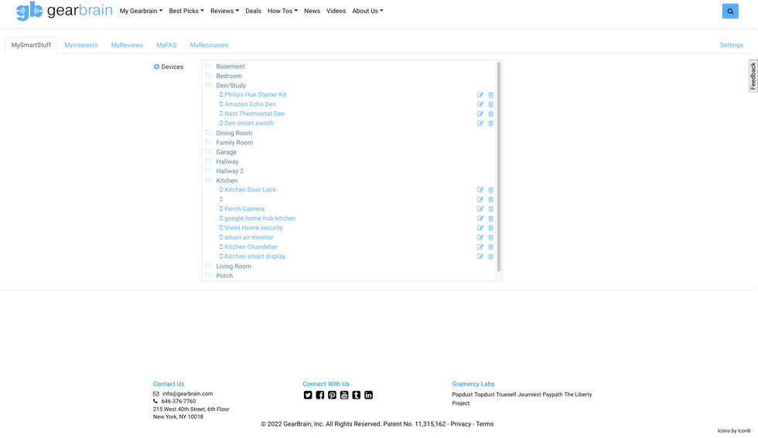Go to the News page
The height and width of the screenshot is (438, 758).
pos(312,11)
